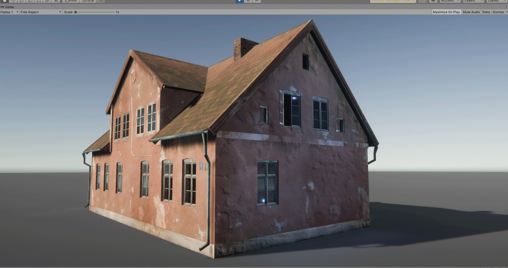
Task: Open the Display 1 dropdown
Action: 9,12
